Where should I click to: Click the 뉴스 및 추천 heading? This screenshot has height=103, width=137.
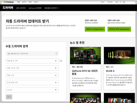click(77, 43)
